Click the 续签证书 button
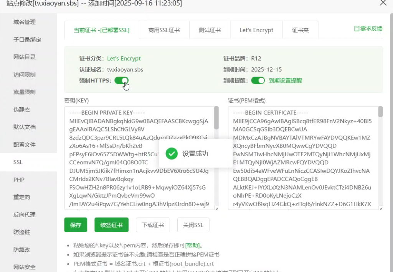Image resolution: width=393 pixels, height=272 pixels. pyautogui.click(x=111, y=225)
